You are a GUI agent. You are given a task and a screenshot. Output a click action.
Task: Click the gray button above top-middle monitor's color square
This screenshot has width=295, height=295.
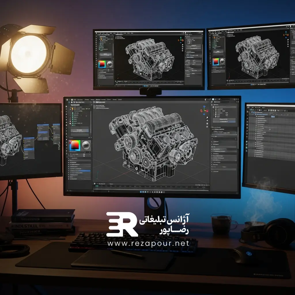click(x=105, y=54)
